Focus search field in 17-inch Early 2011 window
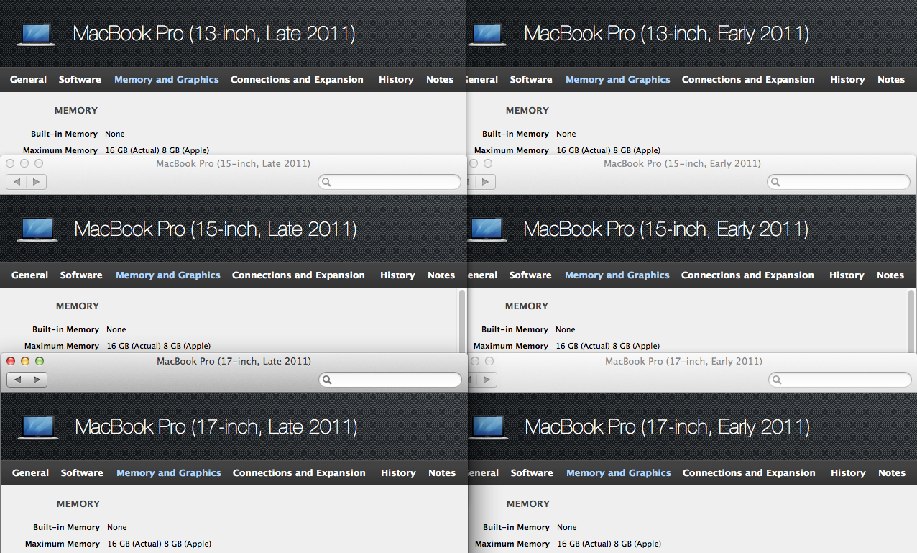The image size is (917, 553). pos(839,380)
